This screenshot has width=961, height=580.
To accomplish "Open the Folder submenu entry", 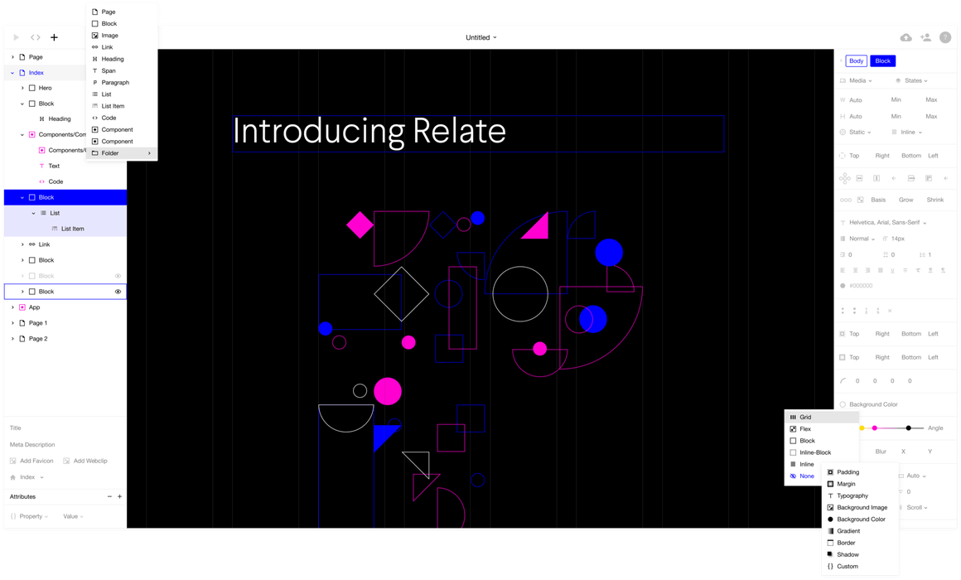I will tap(121, 153).
